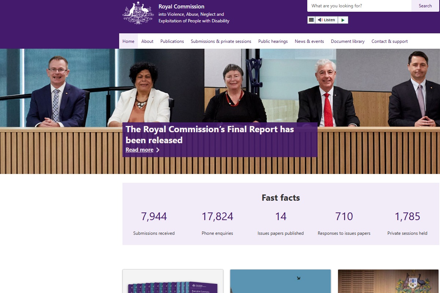Open the coat of arms hearing room card
This screenshot has width=440, height=293.
click(x=388, y=281)
